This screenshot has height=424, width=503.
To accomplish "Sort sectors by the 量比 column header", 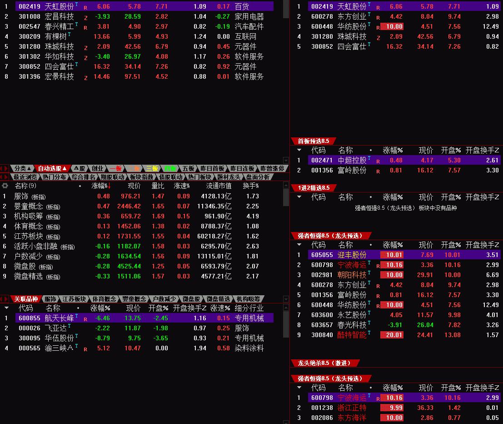I will pos(158,186).
